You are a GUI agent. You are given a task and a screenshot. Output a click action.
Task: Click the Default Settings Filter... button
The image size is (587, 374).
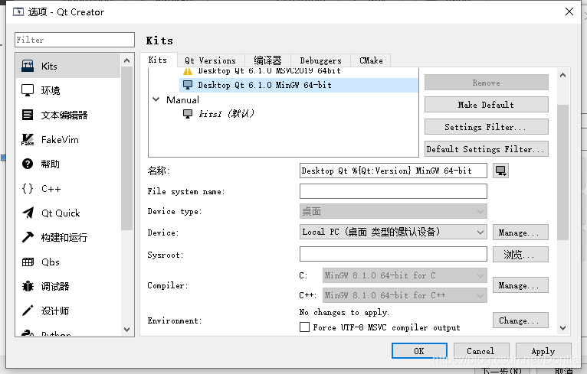tap(487, 148)
